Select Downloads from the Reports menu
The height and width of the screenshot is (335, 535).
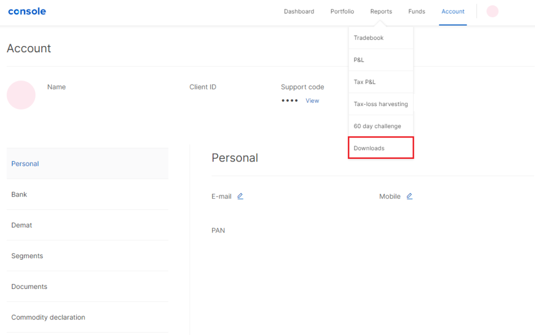click(x=369, y=148)
